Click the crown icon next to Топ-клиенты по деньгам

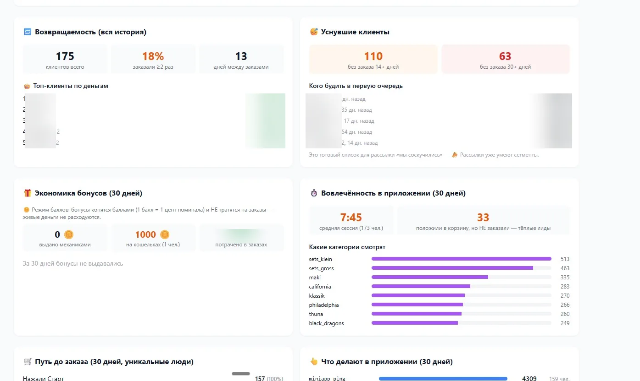pyautogui.click(x=26, y=86)
